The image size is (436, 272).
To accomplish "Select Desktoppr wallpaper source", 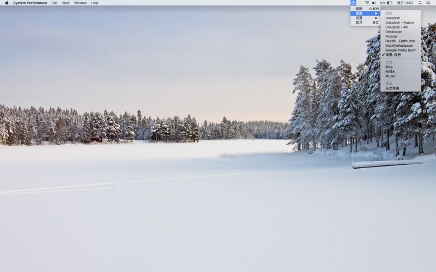I will point(401,32).
